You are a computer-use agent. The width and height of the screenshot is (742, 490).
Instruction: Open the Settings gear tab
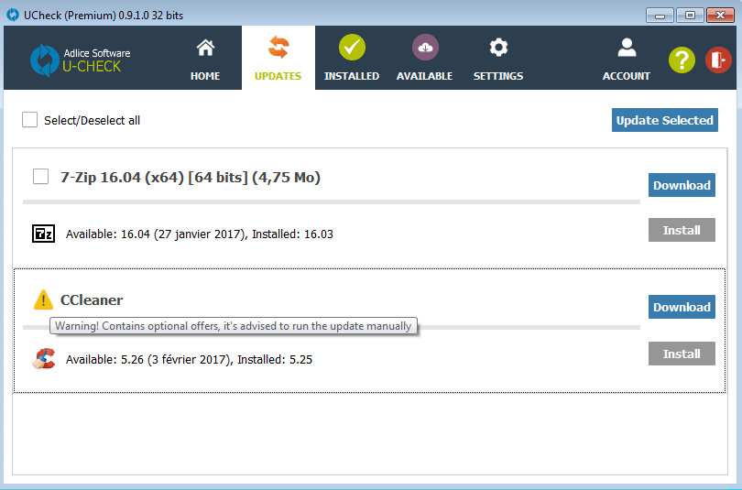(x=498, y=60)
